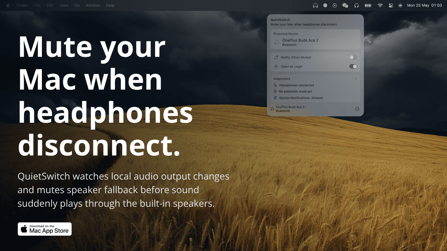The height and width of the screenshot is (251, 447).
Task: Click the shield icon beside No automatic mute yet
Action: coord(275,91)
